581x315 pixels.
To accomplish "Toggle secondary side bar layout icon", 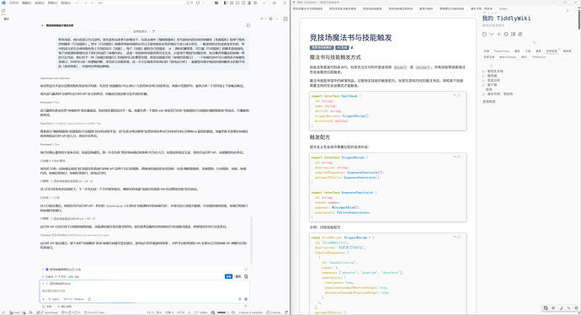I will (243, 3).
